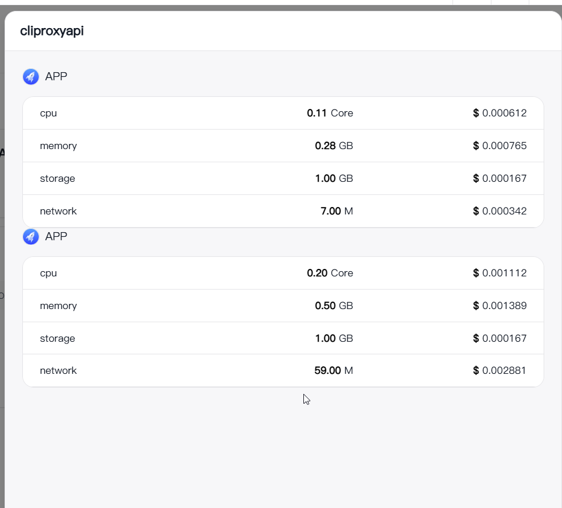Click the rocket icon above the 0.11 Core table
This screenshot has width=562, height=508.
tap(31, 76)
